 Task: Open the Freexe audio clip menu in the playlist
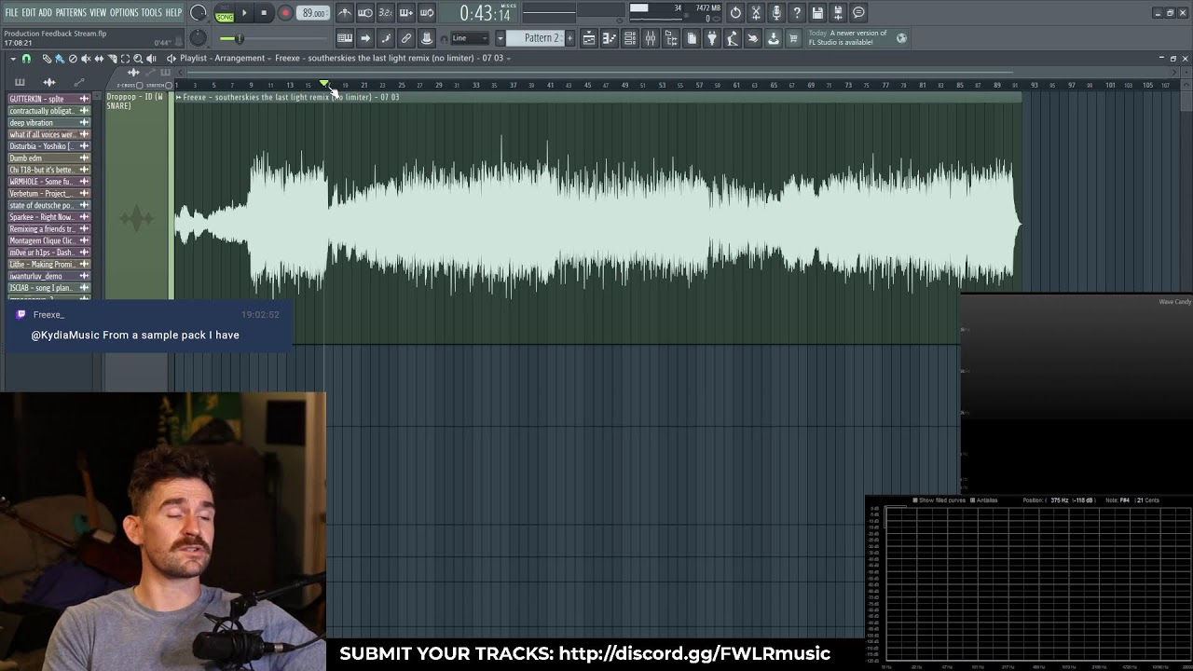click(x=179, y=97)
